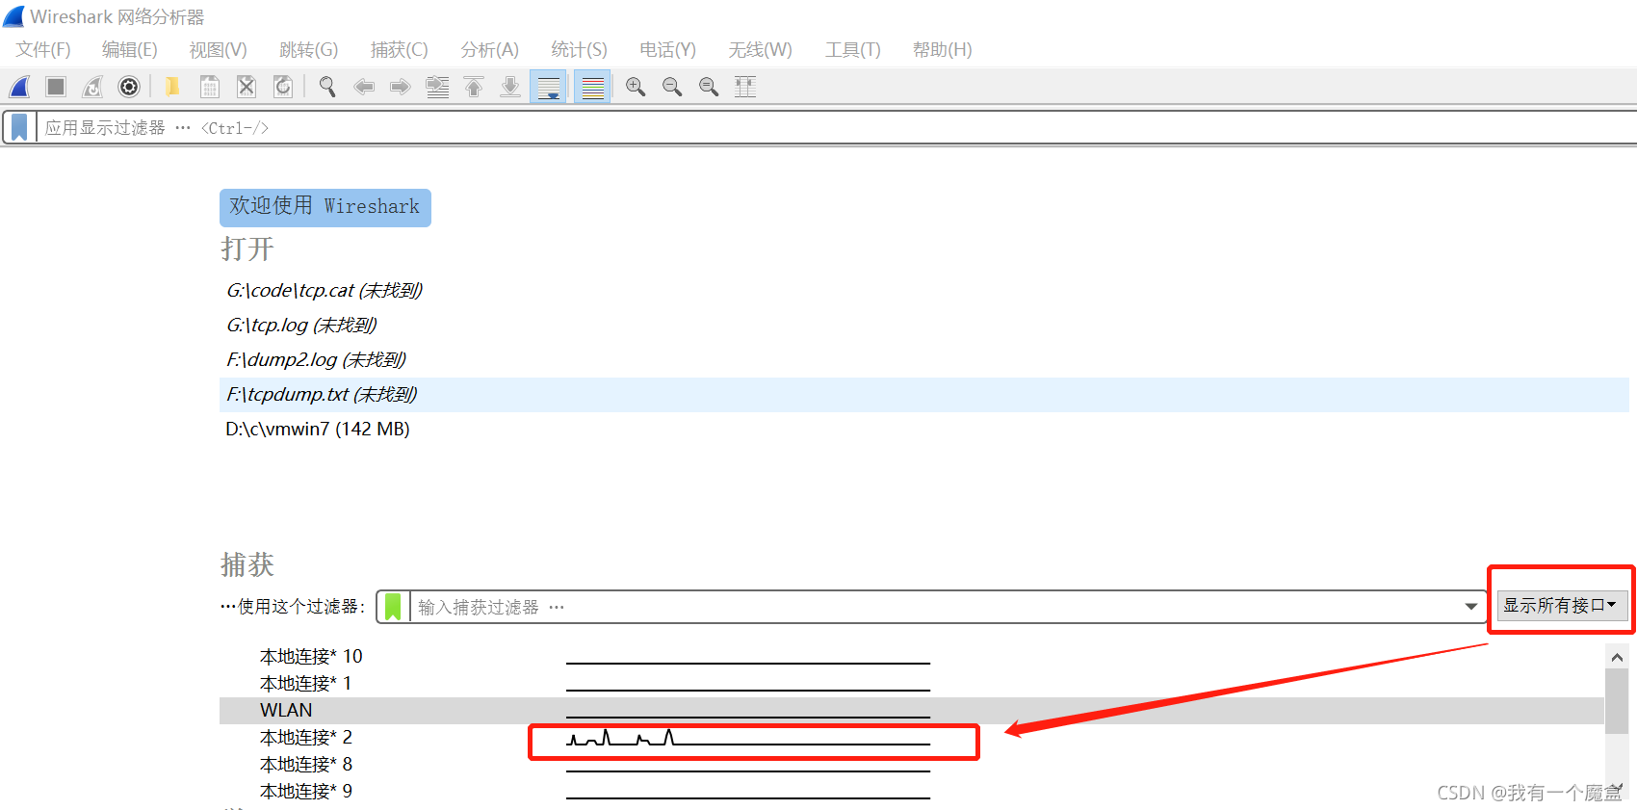The width and height of the screenshot is (1637, 810).
Task: Jump to the last packet with the down arrow
Action: pyautogui.click(x=510, y=87)
